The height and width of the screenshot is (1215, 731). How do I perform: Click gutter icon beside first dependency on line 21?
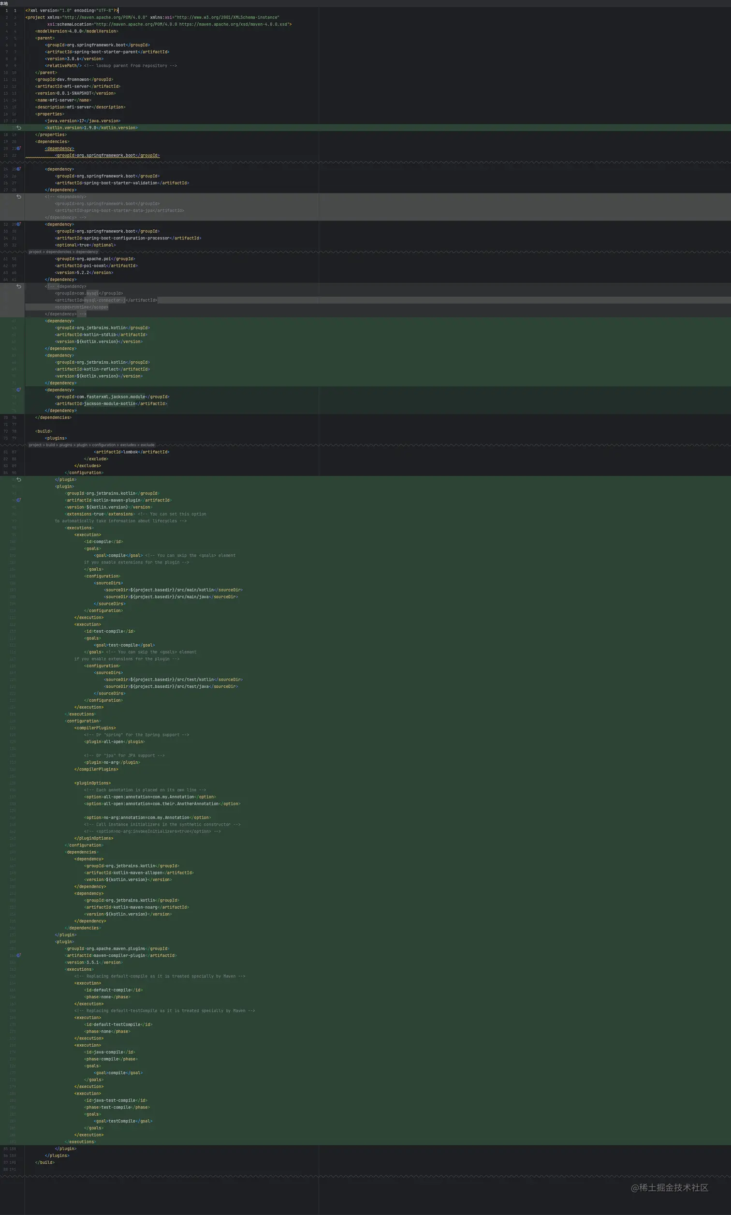click(19, 148)
